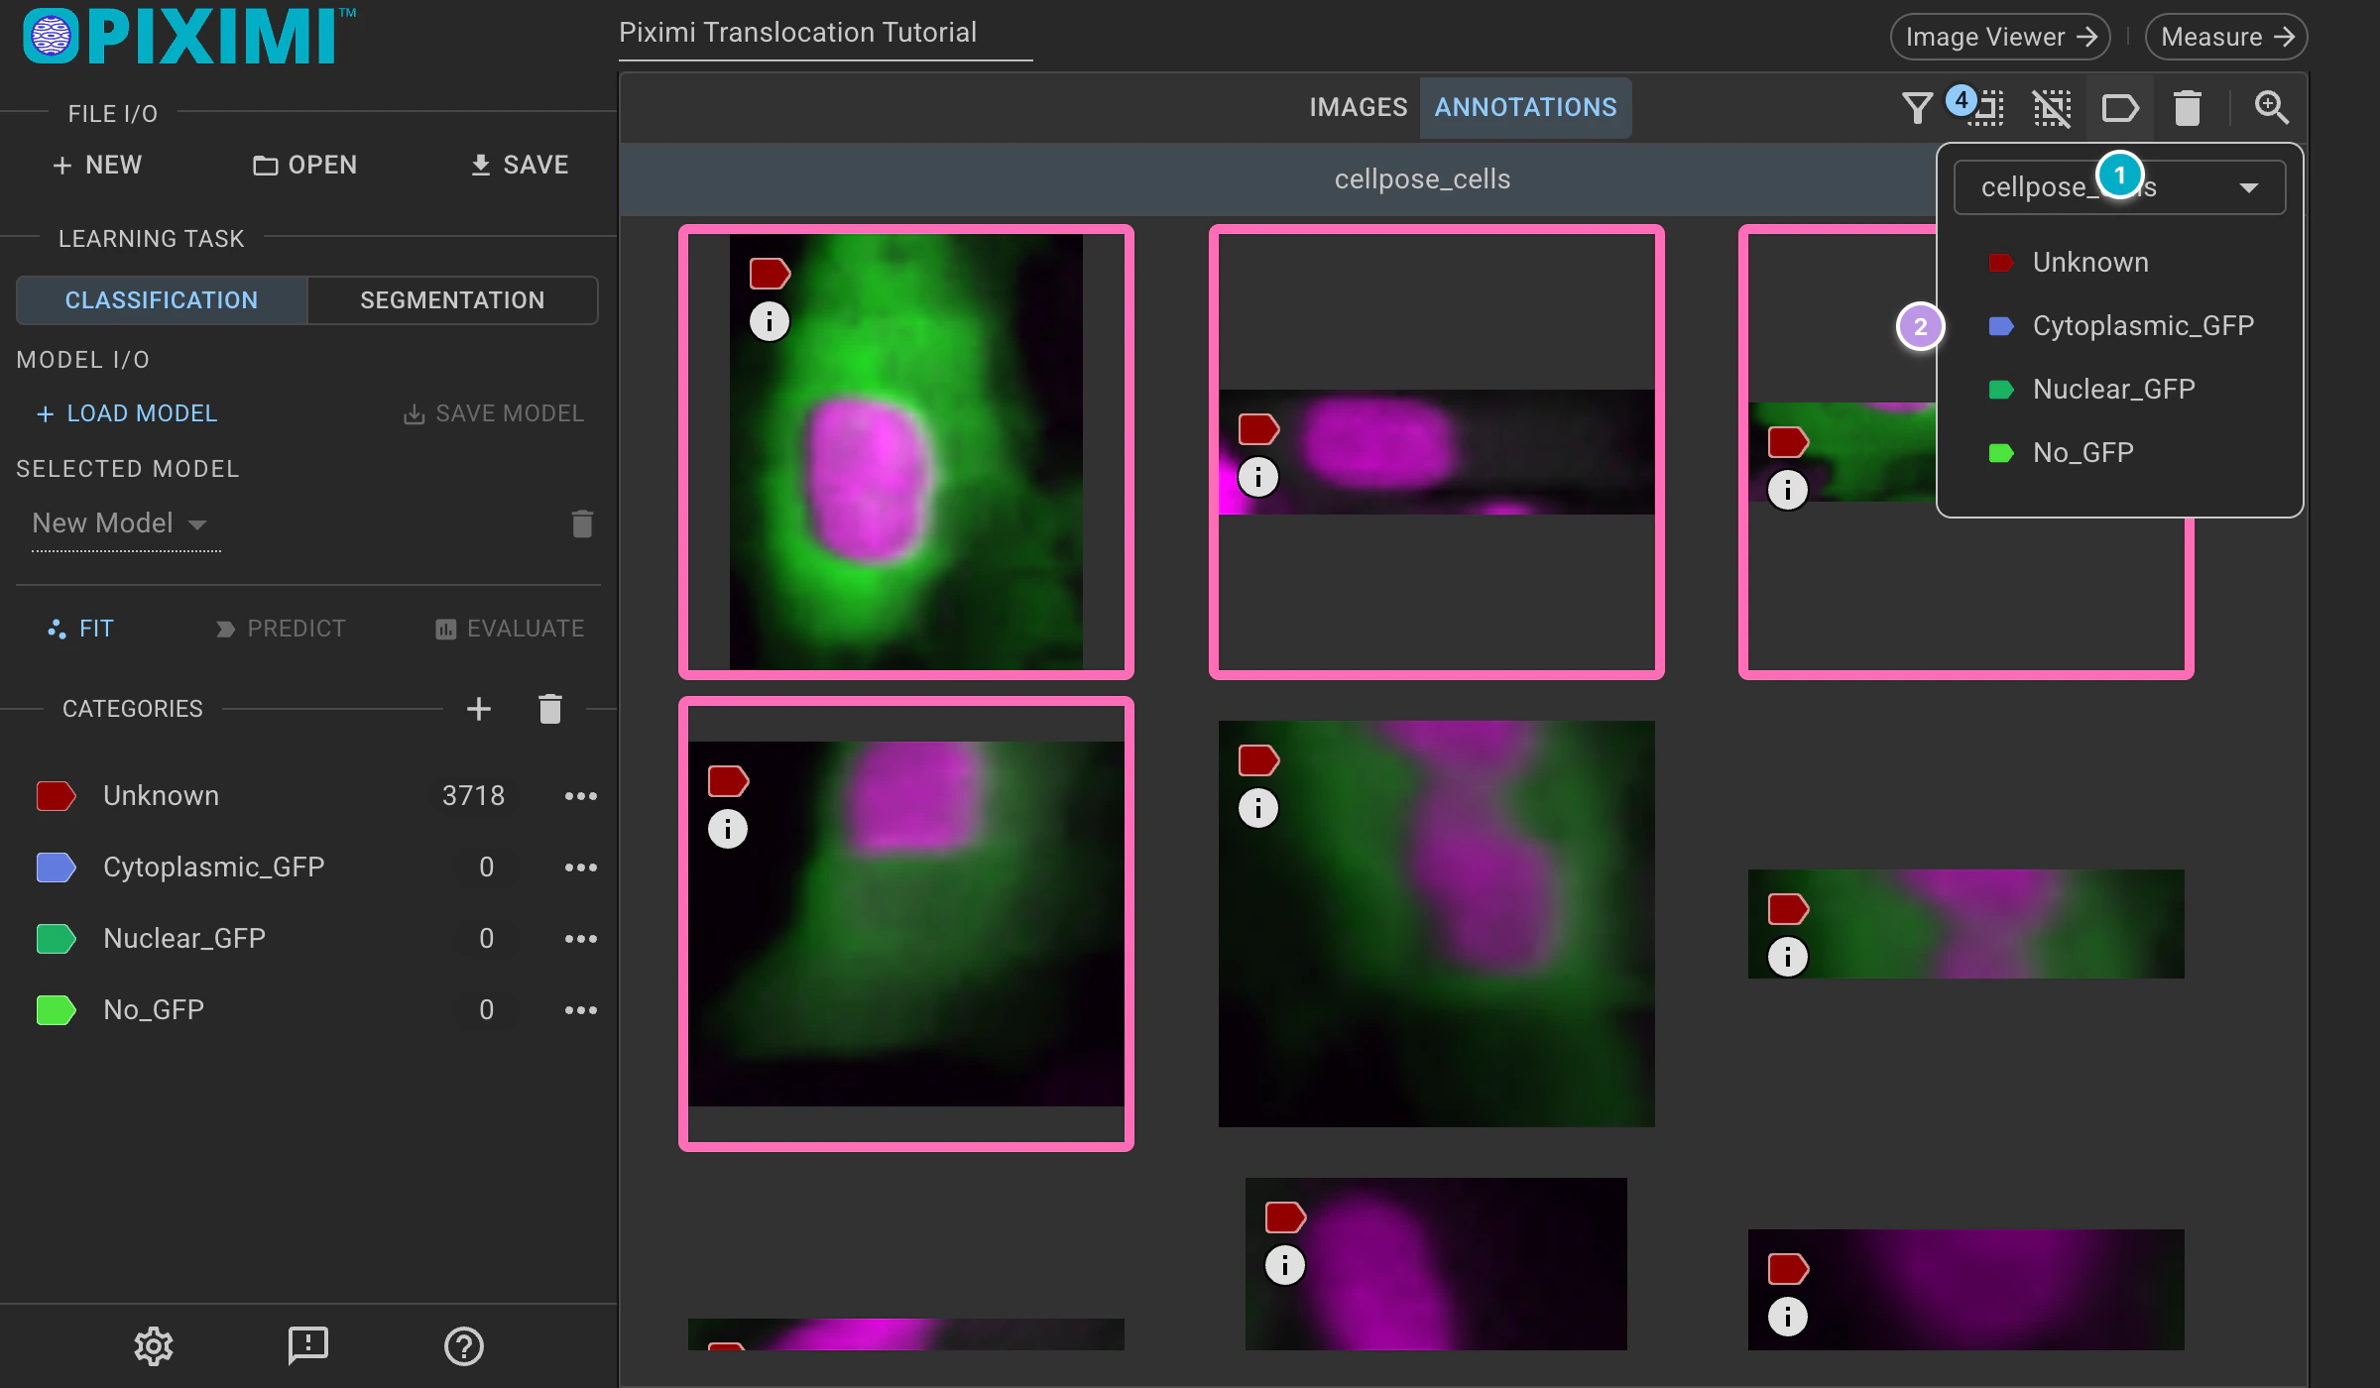Click info icon on second thumbnail in top row
Screen dimensions: 2380x1388
pos(1258,477)
